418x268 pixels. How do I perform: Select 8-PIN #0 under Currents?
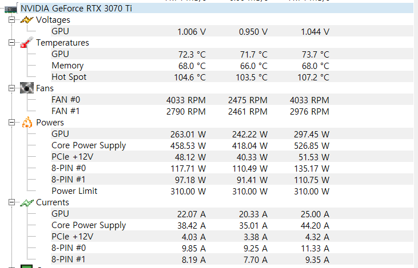232,248
